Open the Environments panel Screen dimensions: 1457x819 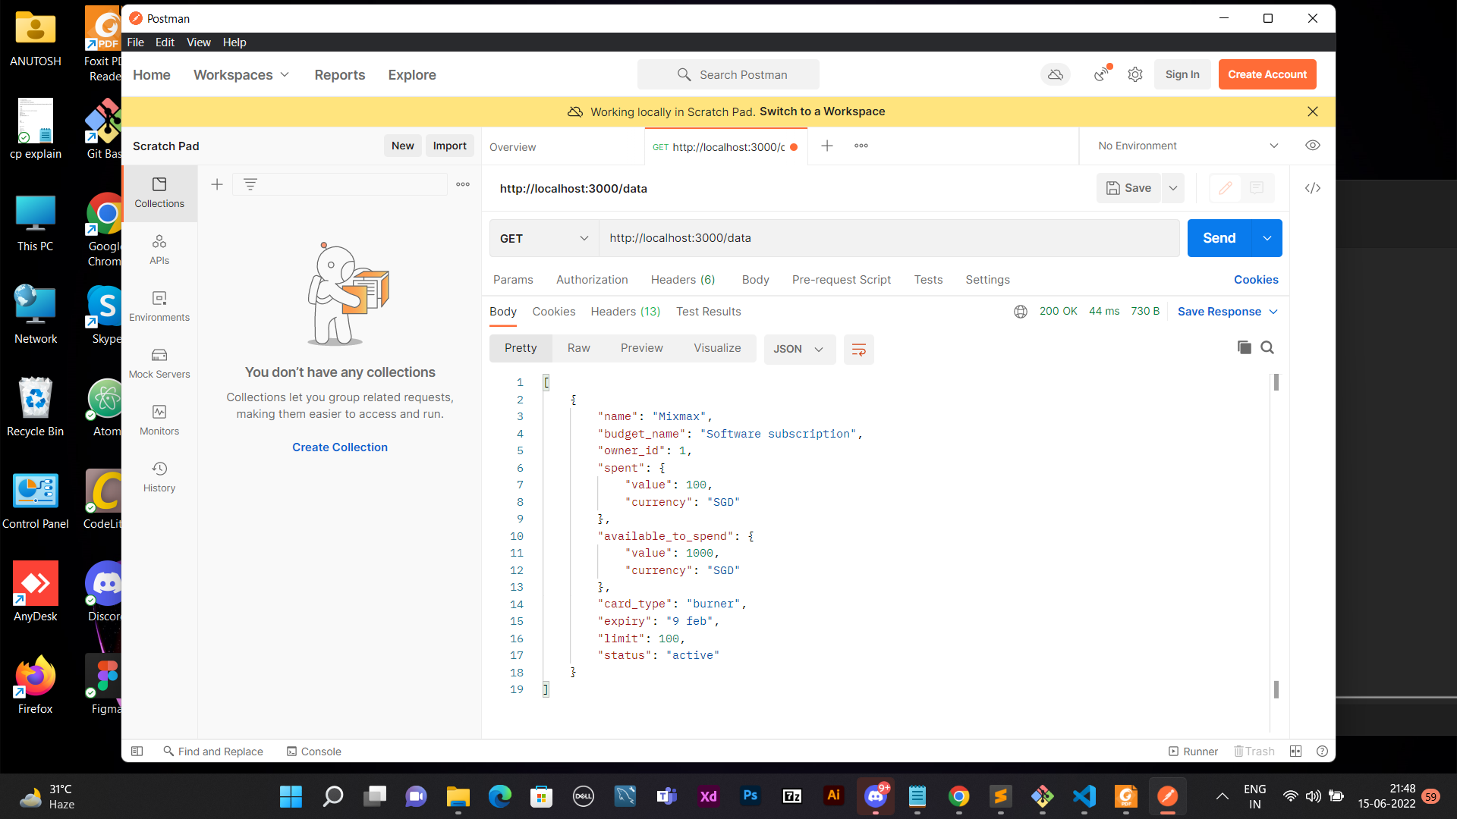click(x=159, y=306)
